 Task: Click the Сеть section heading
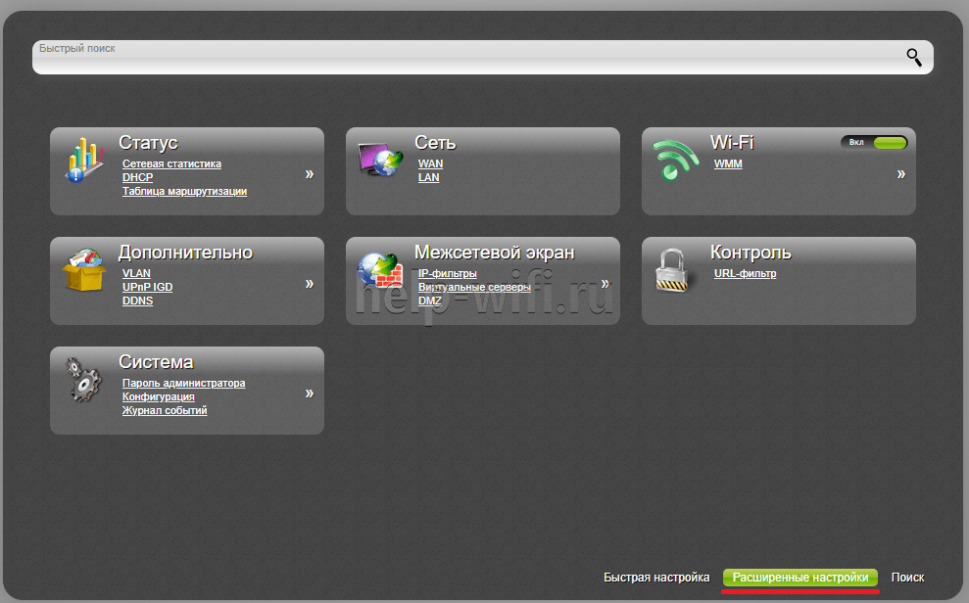(x=435, y=143)
